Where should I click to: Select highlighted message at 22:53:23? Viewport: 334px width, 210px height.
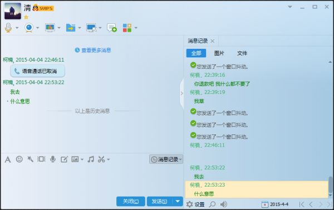[257, 189]
